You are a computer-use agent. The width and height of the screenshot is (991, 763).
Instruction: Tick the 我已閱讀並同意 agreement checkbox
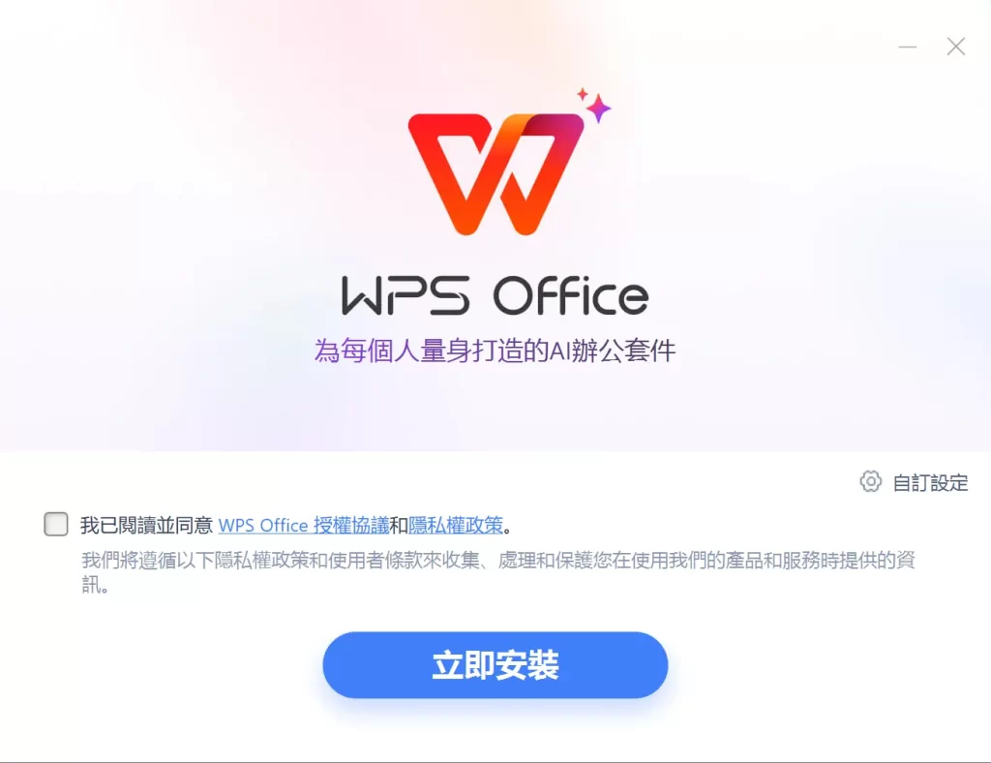click(x=55, y=524)
